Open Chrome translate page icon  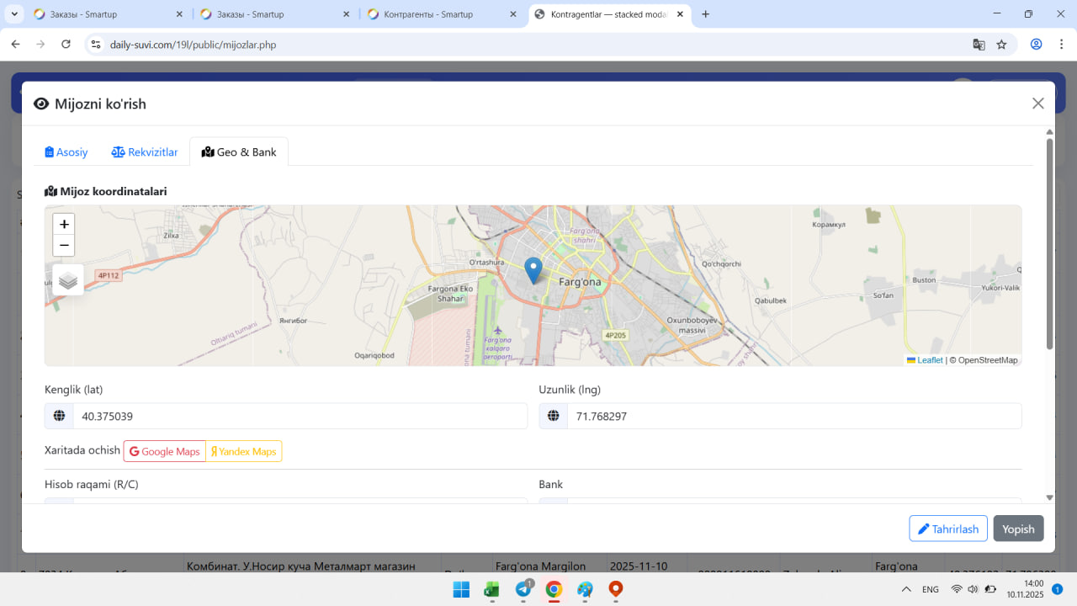click(979, 45)
